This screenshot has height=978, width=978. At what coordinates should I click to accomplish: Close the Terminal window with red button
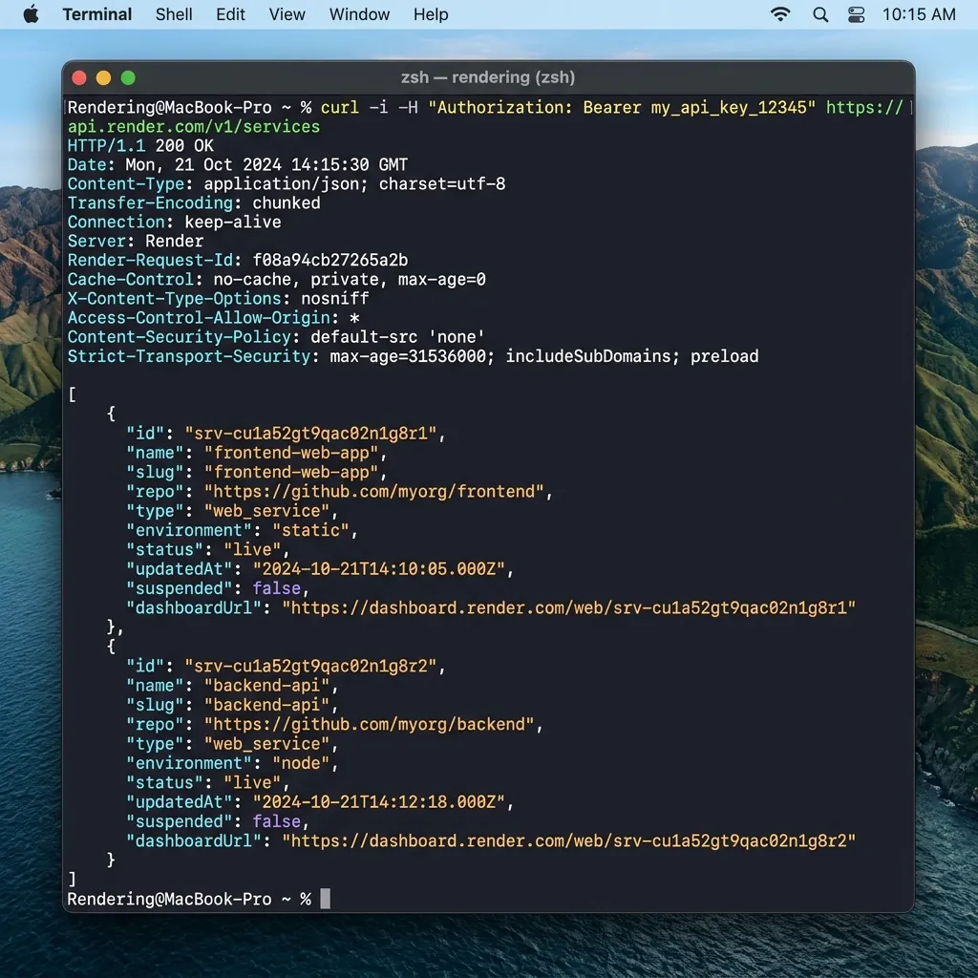pos(79,78)
